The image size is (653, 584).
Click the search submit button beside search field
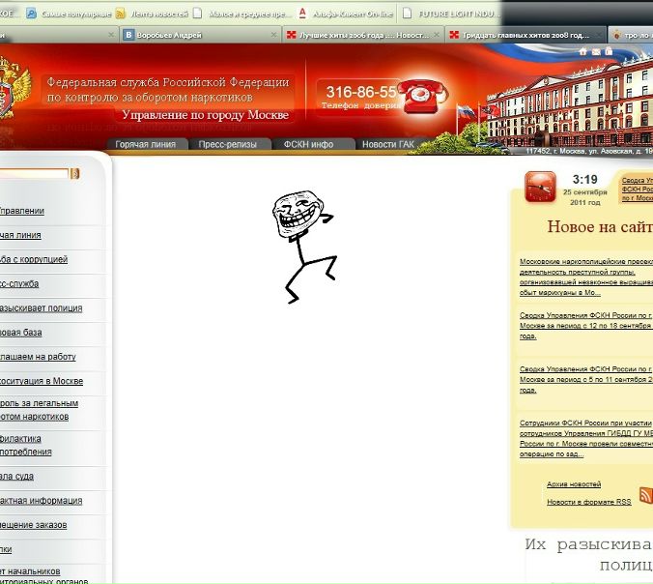74,174
